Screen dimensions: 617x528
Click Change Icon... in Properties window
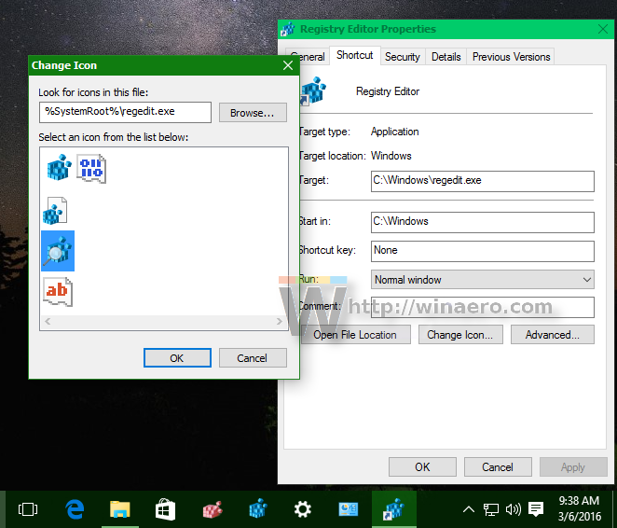point(460,335)
